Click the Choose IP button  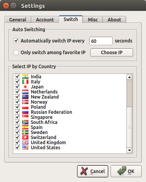112,53
